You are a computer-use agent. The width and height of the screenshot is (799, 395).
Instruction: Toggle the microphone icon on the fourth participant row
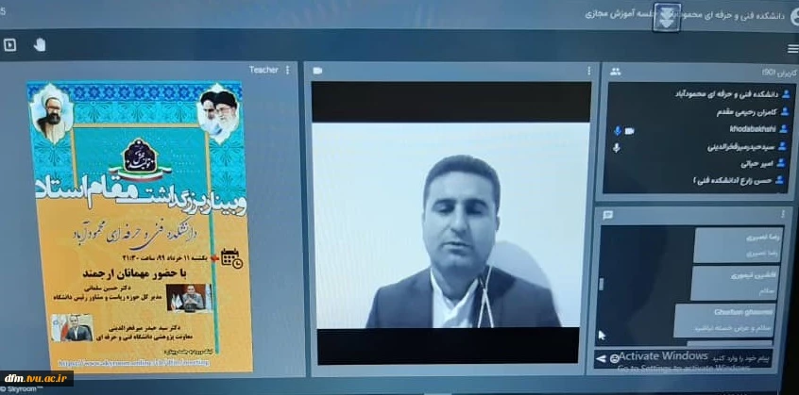(x=617, y=147)
